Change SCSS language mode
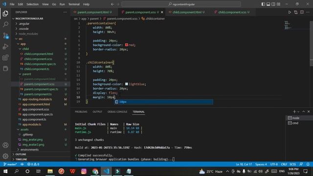 point(292,164)
